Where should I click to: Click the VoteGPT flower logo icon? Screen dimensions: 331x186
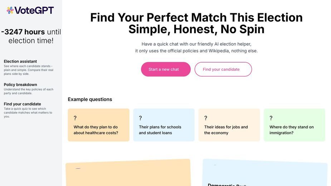(x=10, y=10)
